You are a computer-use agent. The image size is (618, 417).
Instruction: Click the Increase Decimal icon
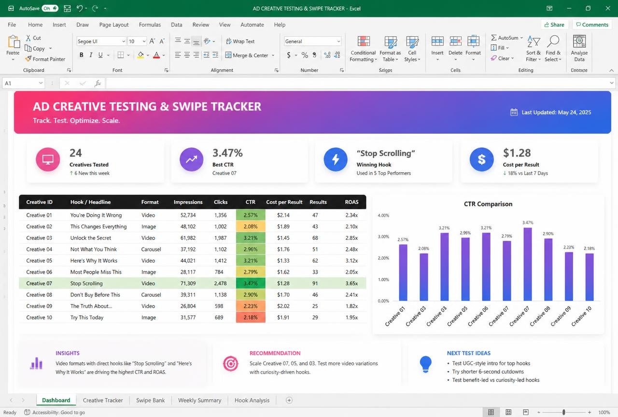[x=327, y=55]
